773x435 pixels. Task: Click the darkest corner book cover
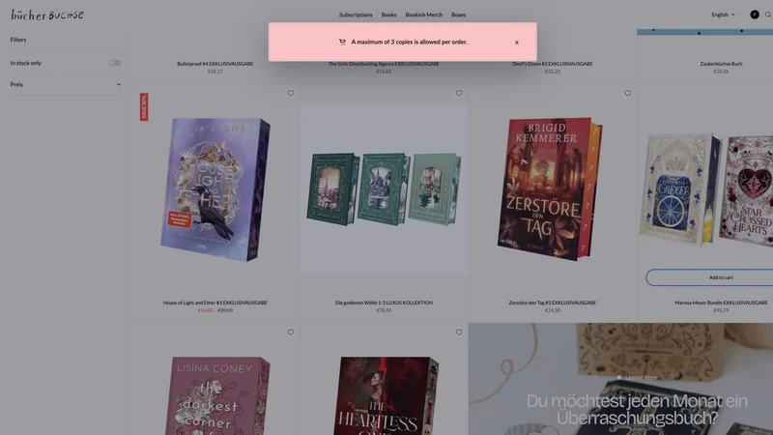[216, 395]
